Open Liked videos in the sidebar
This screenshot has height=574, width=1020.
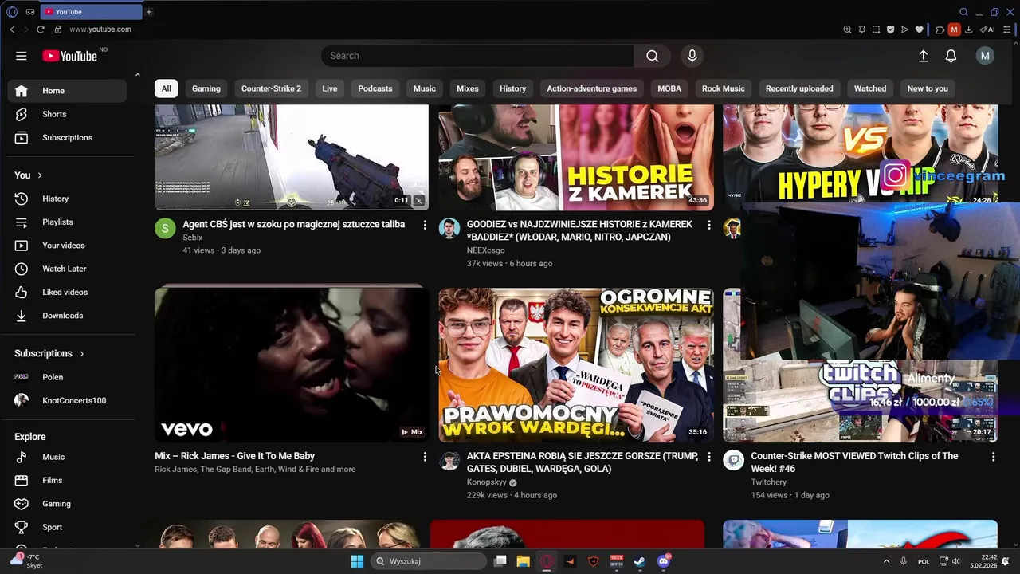(67, 292)
